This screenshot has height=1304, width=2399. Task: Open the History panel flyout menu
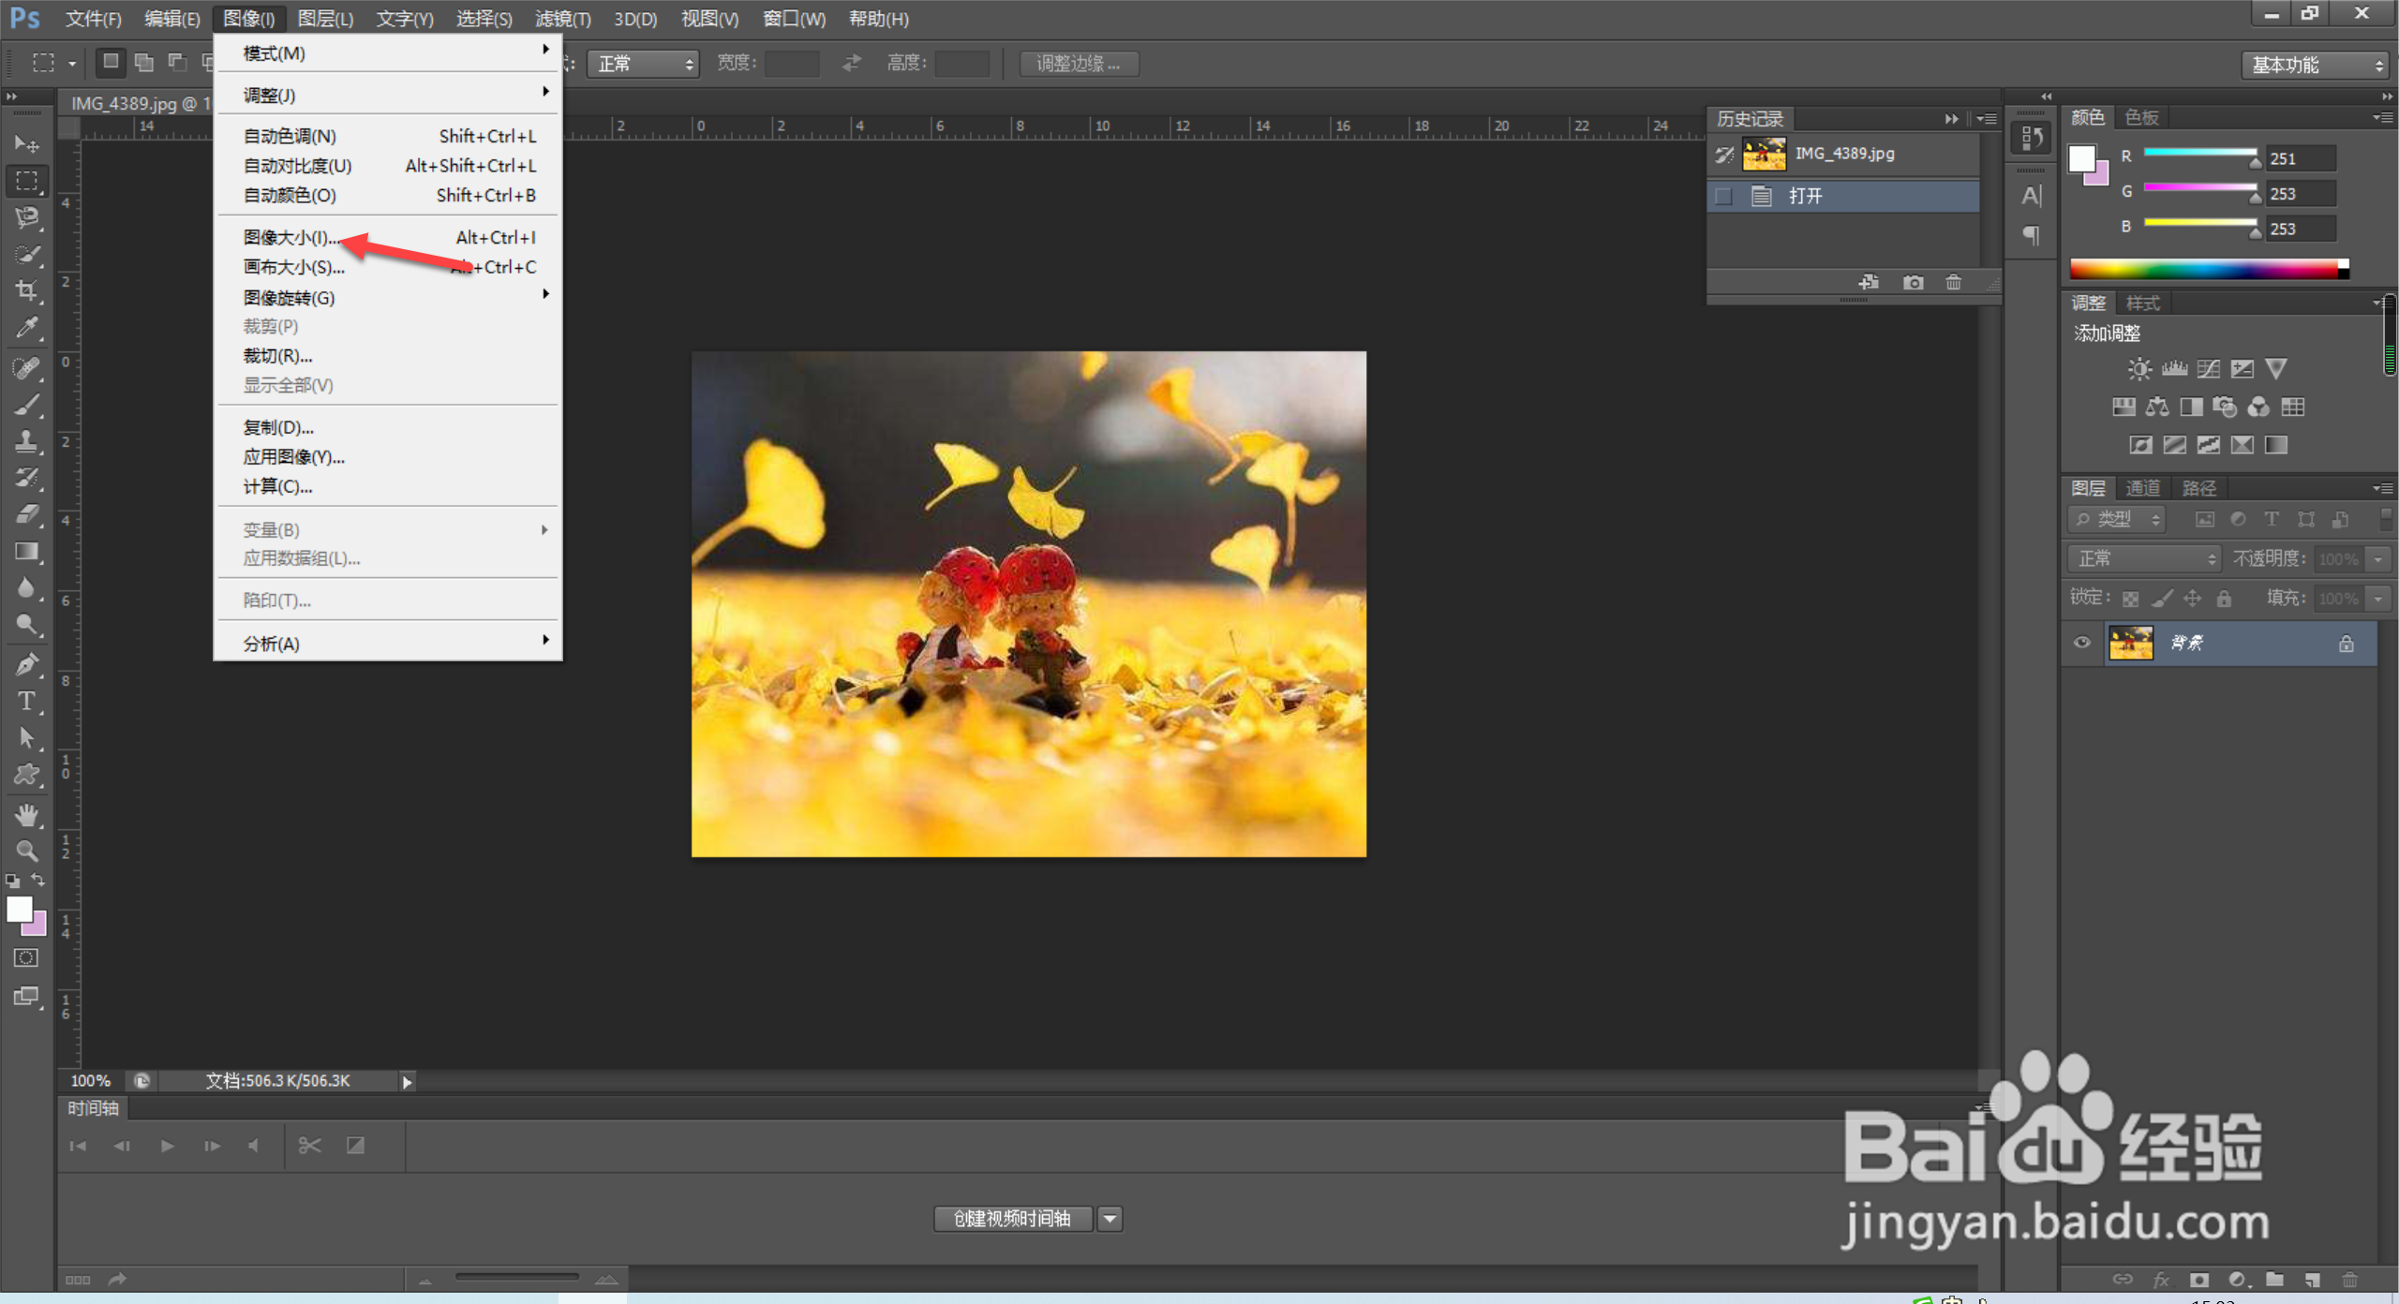(x=1987, y=119)
